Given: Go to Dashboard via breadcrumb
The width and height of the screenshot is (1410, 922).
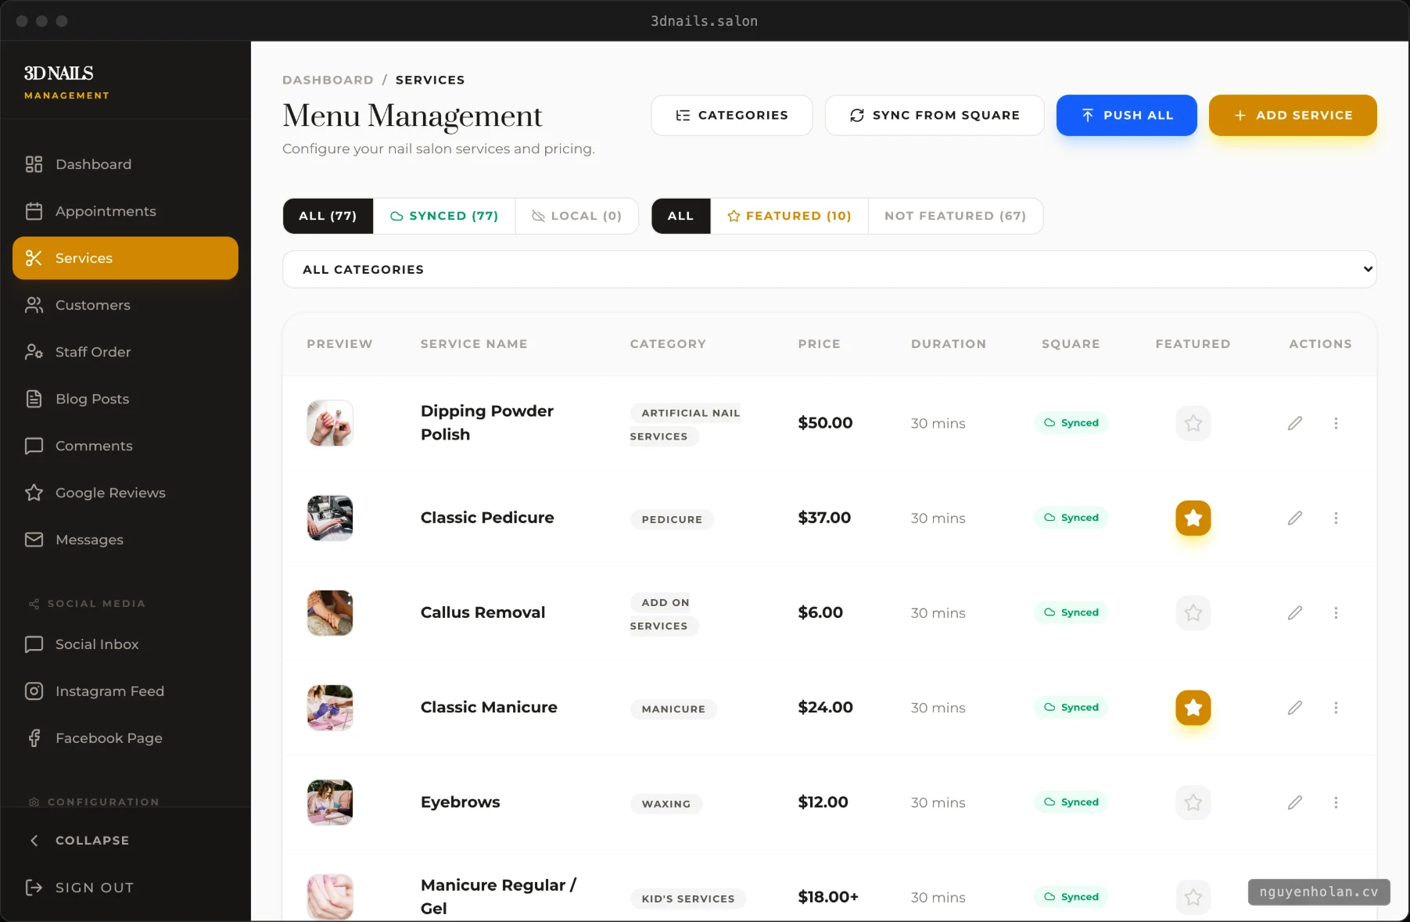Looking at the screenshot, I should click(x=328, y=80).
